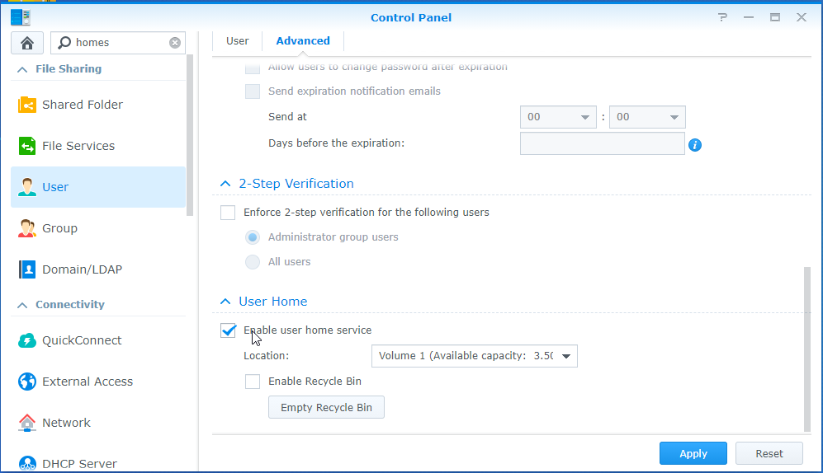This screenshot has height=473, width=823.
Task: Select the Group icon in sidebar
Action: 26,228
